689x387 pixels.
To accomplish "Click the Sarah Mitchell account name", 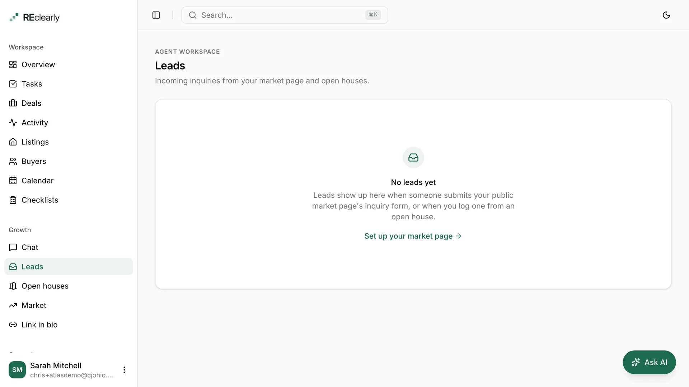I will (56, 365).
